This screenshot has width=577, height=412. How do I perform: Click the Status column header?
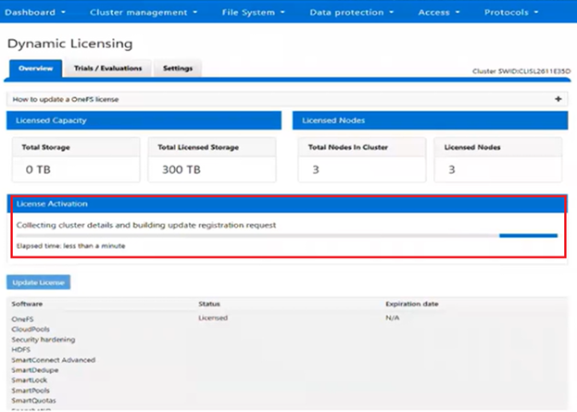coord(209,303)
